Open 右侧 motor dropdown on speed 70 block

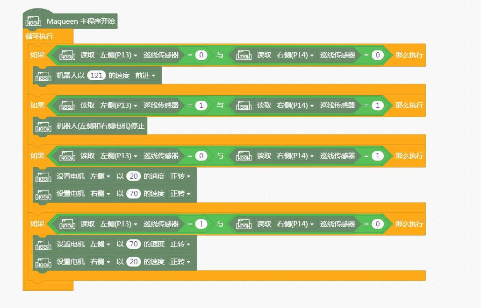pyautogui.click(x=101, y=194)
